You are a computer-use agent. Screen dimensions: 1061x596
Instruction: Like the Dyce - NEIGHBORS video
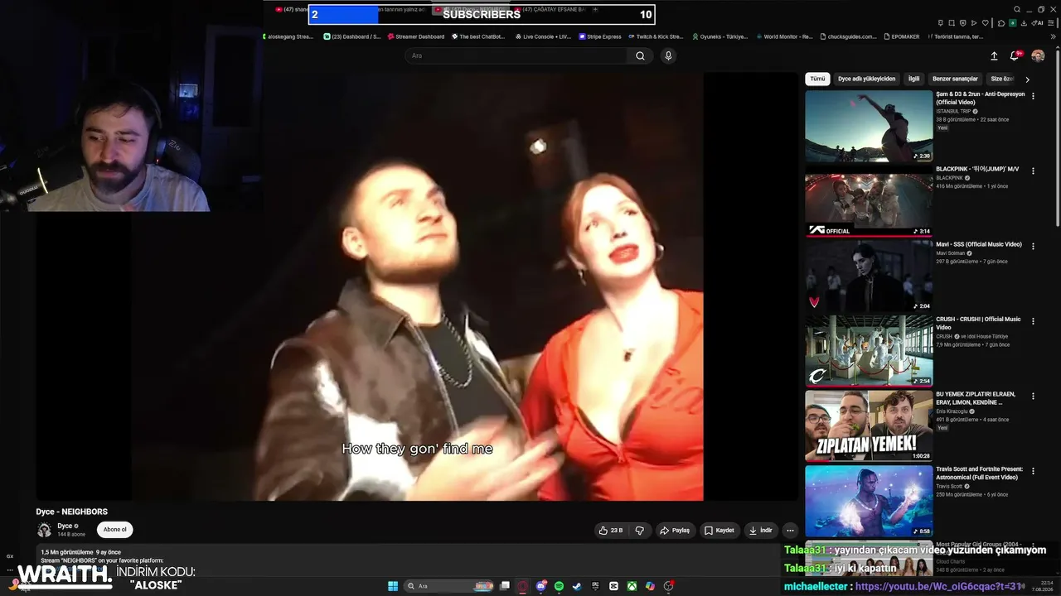tap(611, 531)
